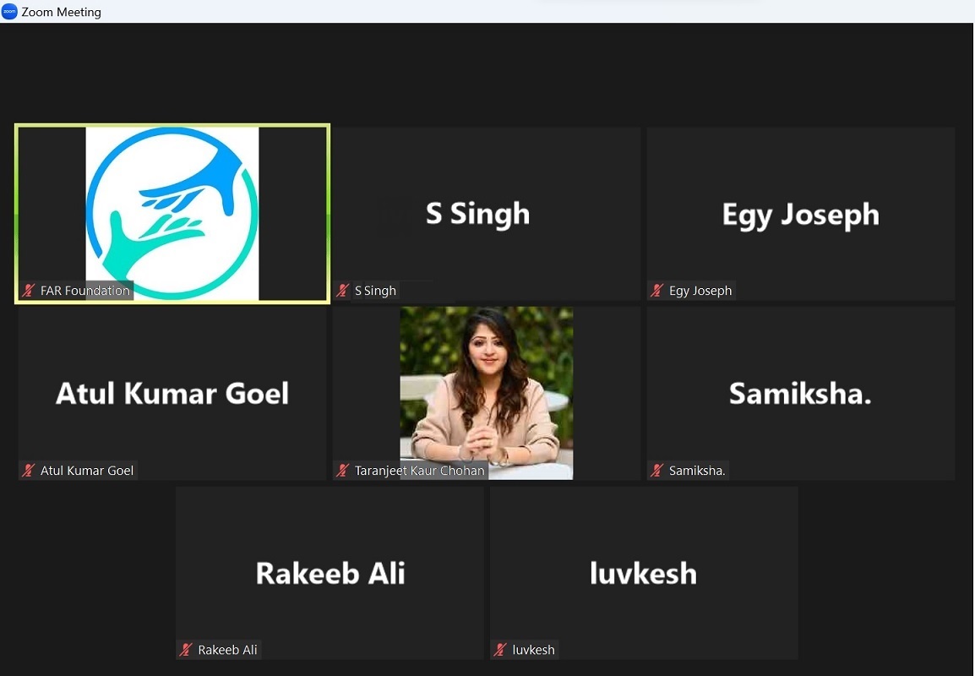
Task: Click the Taranjeet Kaur Chohan name label
Action: pos(419,471)
